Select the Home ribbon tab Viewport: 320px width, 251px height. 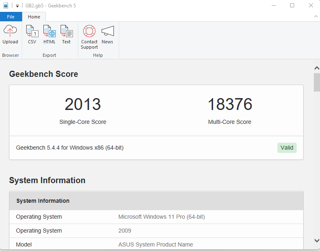34,17
